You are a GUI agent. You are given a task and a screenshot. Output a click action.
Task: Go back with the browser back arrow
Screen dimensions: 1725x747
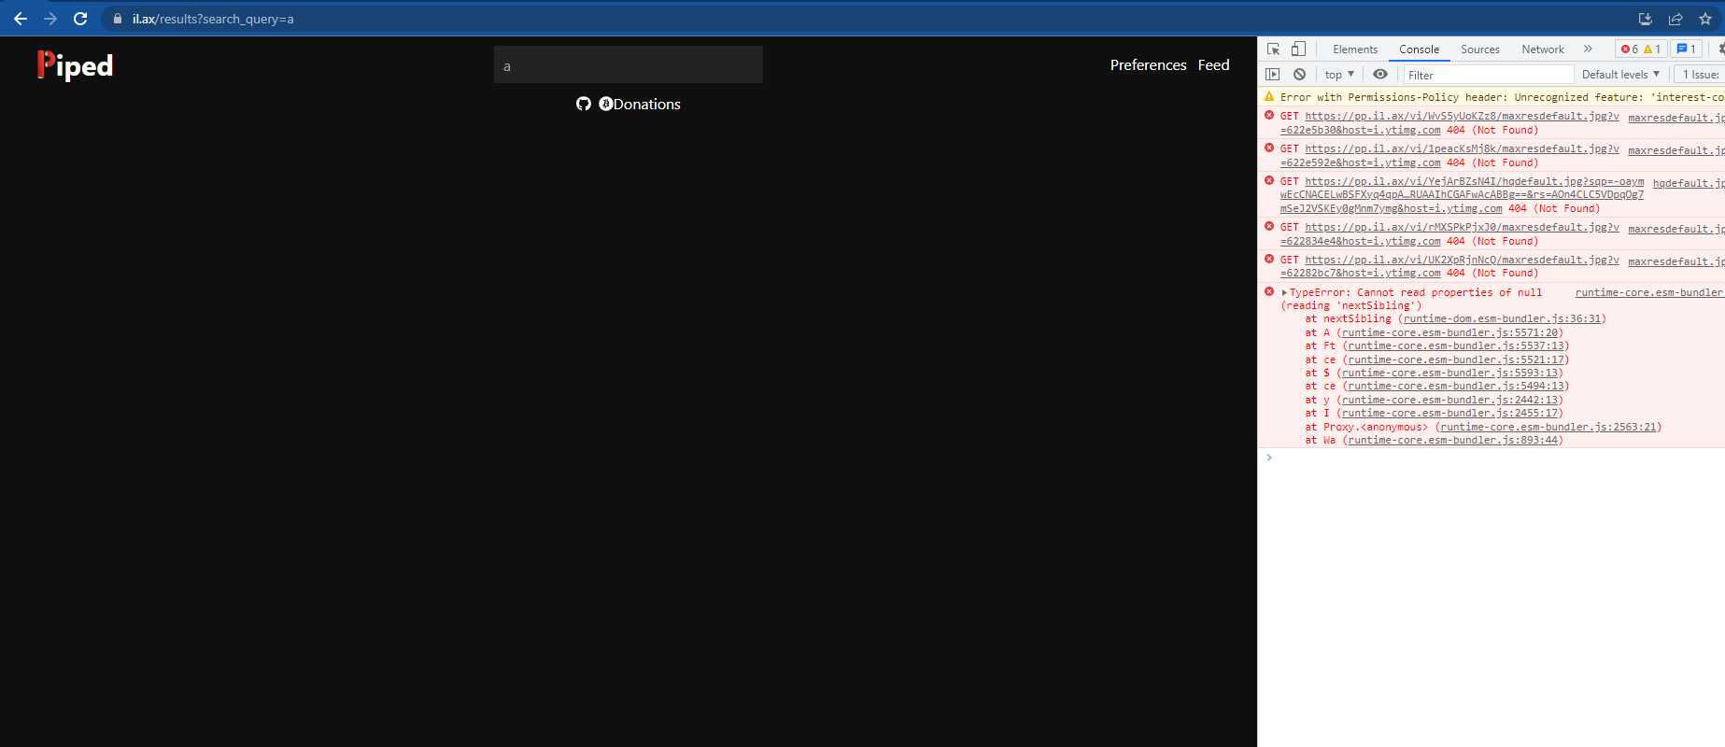[x=20, y=19]
